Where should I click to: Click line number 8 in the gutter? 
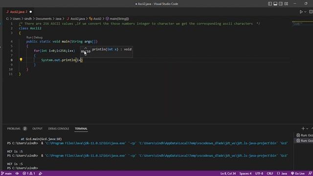coord(12,60)
